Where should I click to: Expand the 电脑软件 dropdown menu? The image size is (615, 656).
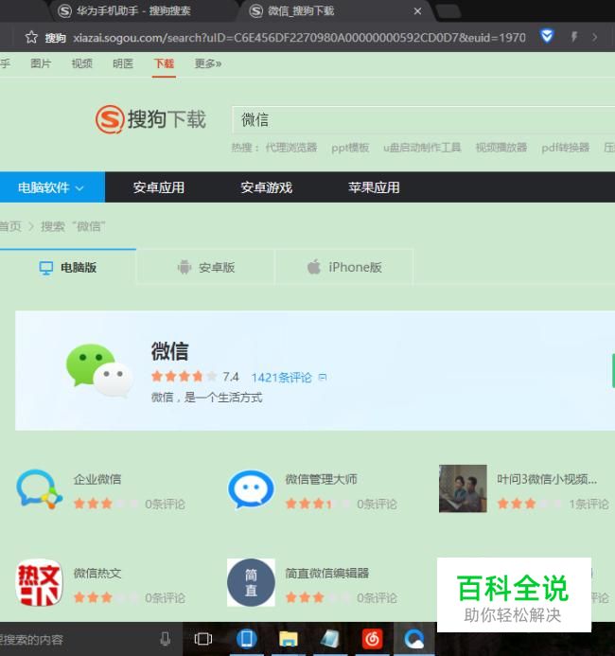pyautogui.click(x=52, y=187)
